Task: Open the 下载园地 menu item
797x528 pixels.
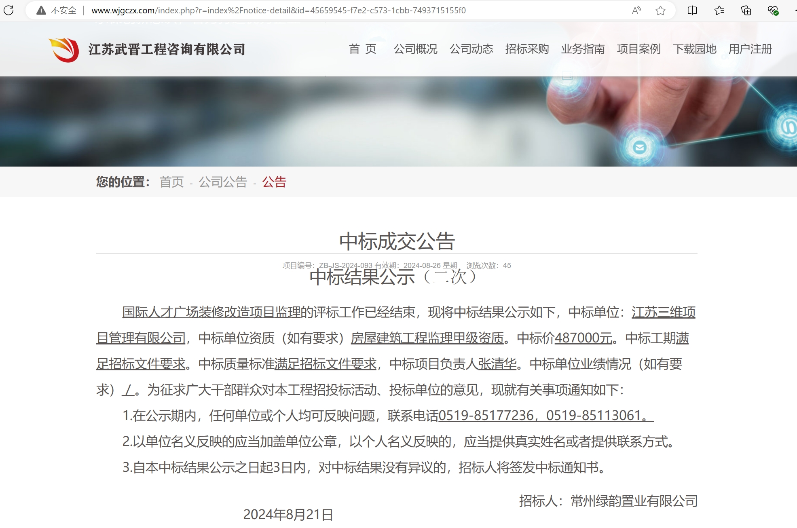Action: (x=695, y=49)
